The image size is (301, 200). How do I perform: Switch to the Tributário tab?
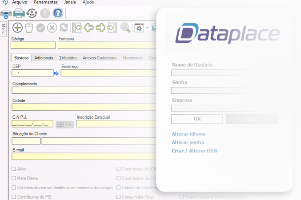(x=68, y=58)
